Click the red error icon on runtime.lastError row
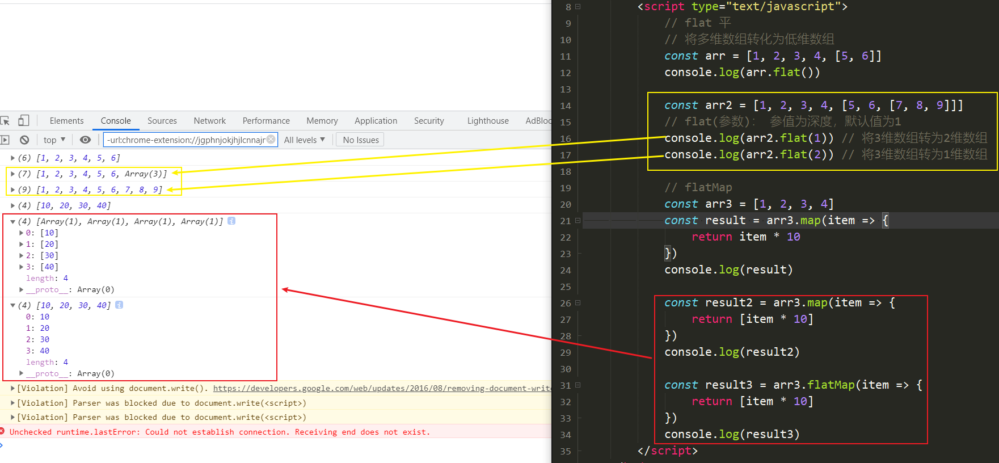 pyautogui.click(x=2, y=432)
